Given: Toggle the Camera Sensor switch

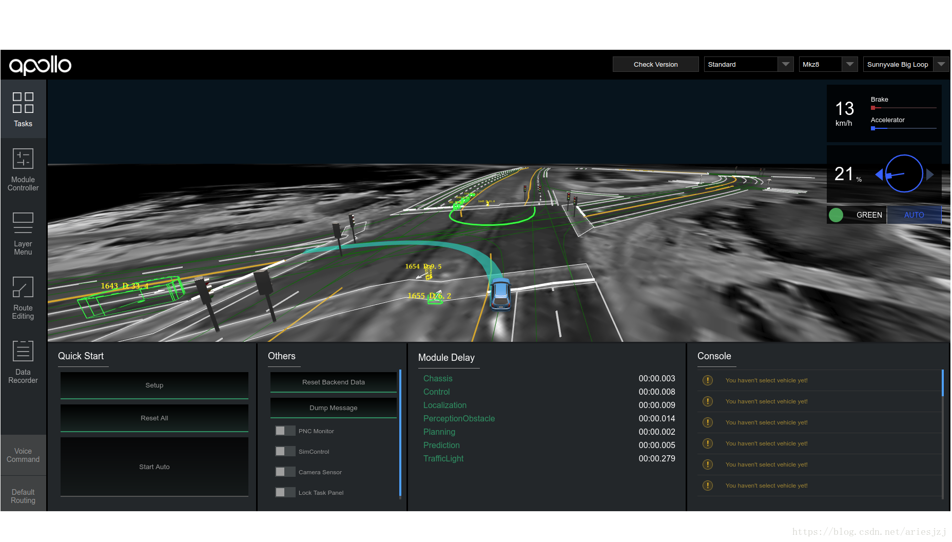Looking at the screenshot, I should pos(285,472).
